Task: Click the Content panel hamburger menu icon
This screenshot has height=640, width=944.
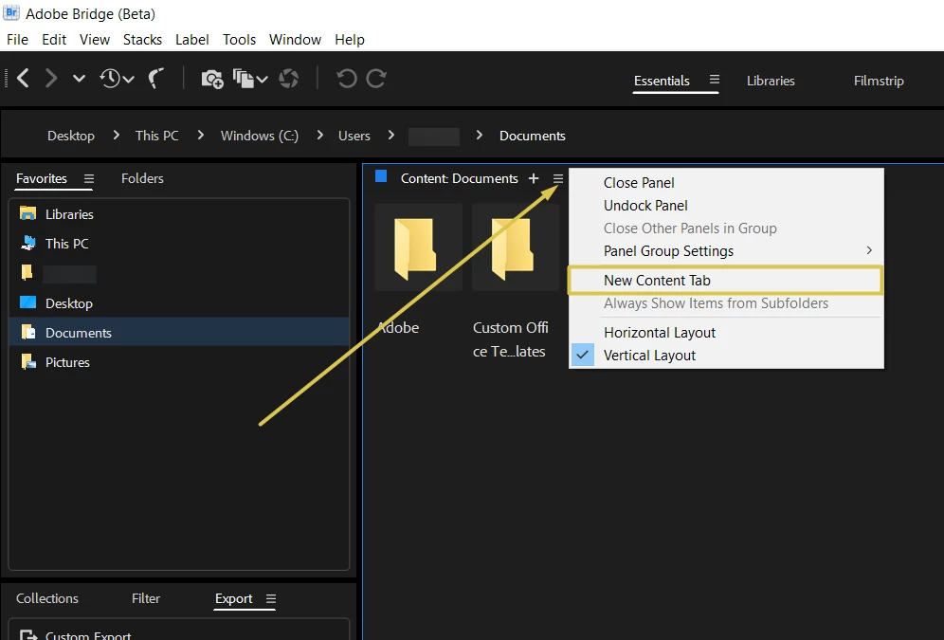Action: (558, 179)
